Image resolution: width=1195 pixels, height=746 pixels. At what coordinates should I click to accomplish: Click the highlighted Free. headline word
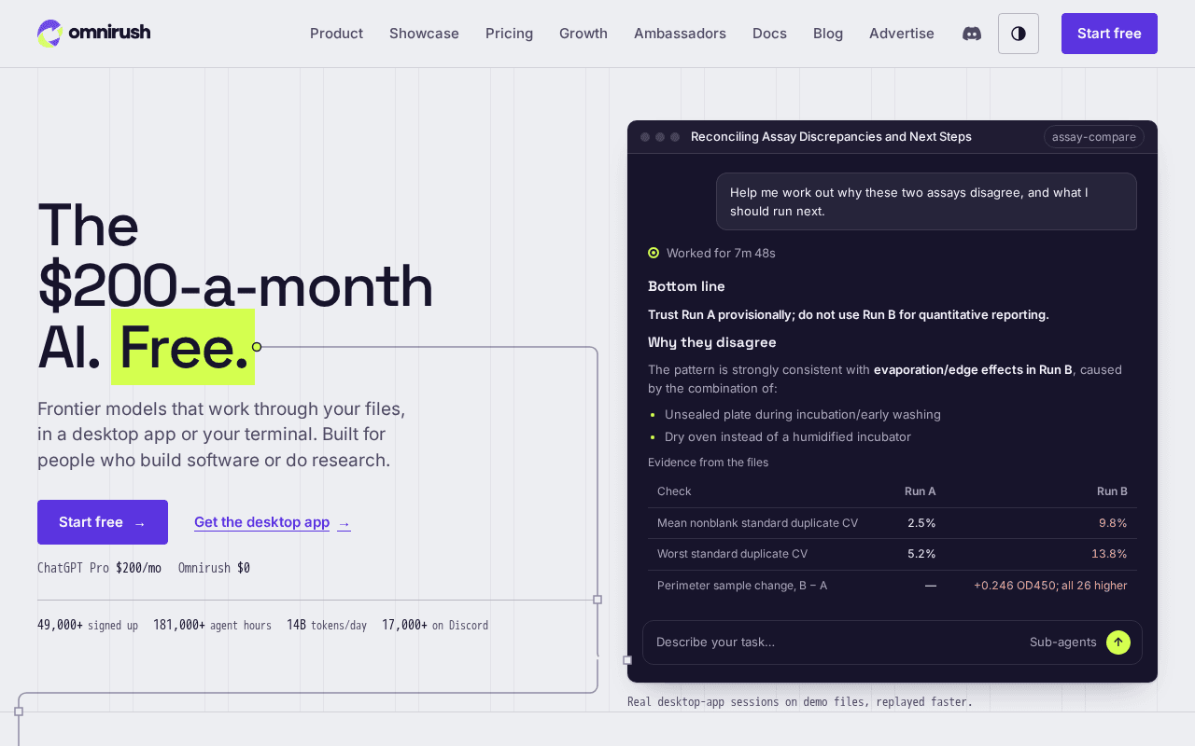[183, 347]
